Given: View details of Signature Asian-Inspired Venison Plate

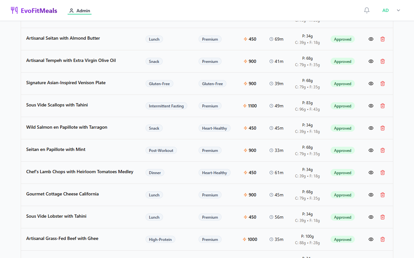Looking at the screenshot, I should (371, 84).
